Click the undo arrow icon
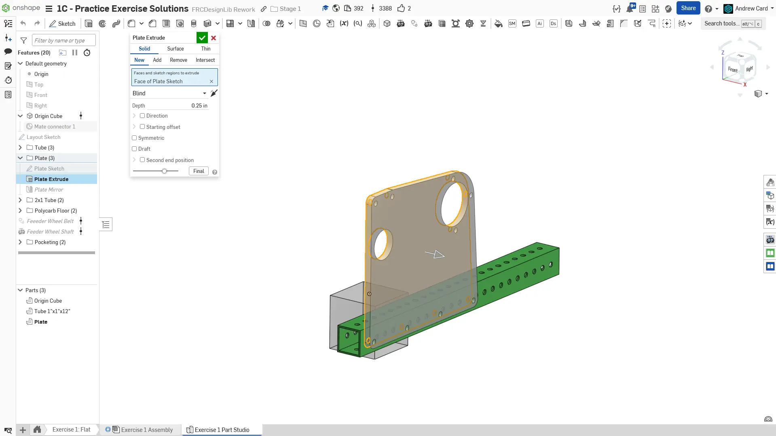Image resolution: width=776 pixels, height=436 pixels. [23, 24]
